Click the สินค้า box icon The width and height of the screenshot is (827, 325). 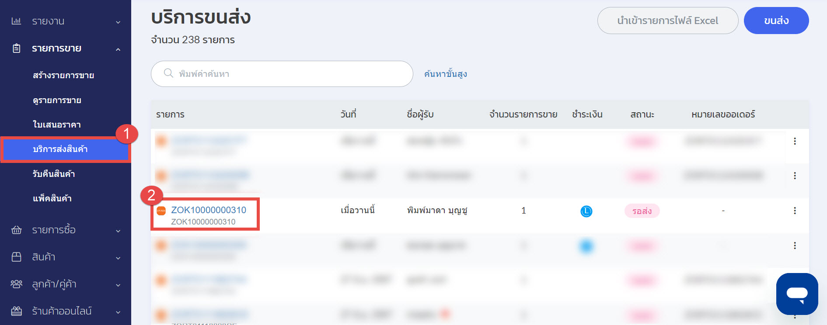coord(16,257)
